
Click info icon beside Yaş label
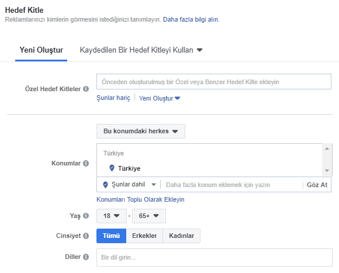86,216
